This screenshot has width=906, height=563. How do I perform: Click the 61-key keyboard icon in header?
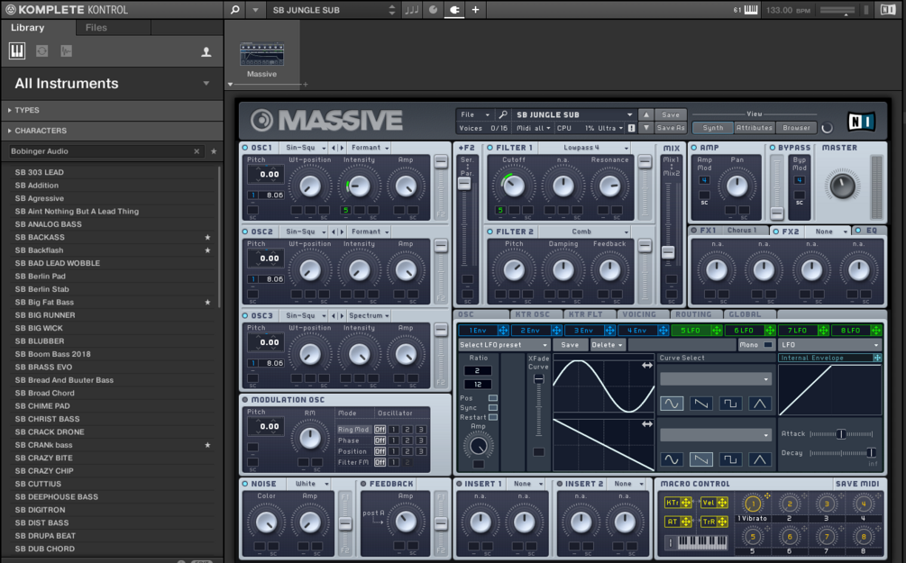(751, 10)
